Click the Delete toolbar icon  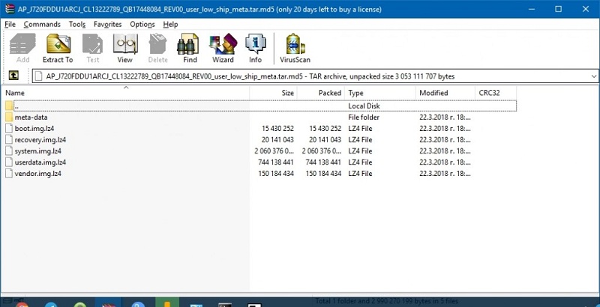[157, 48]
